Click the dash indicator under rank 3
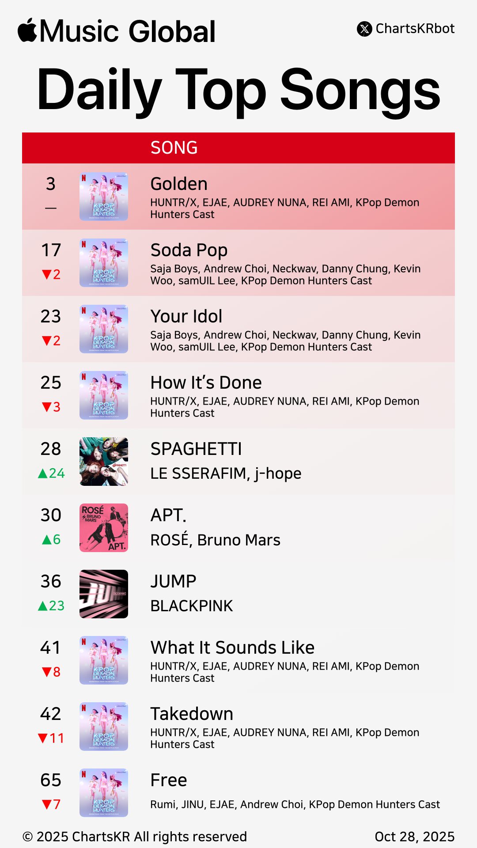Image resolution: width=477 pixels, height=848 pixels. 51,208
